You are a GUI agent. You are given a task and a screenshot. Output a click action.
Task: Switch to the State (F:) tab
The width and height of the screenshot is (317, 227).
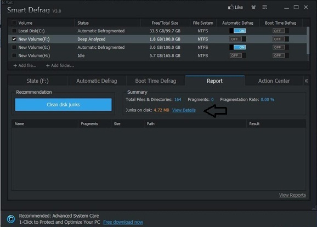pyautogui.click(x=38, y=81)
